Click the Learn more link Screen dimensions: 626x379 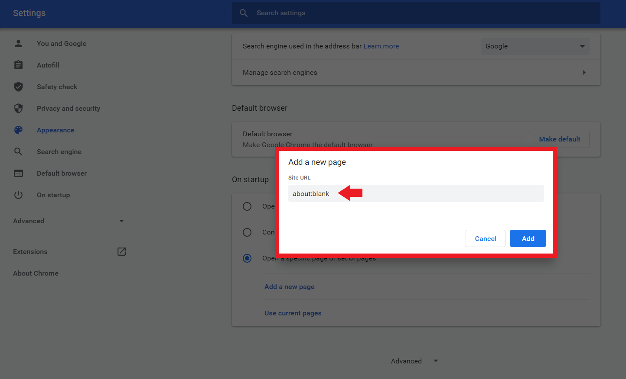click(381, 46)
